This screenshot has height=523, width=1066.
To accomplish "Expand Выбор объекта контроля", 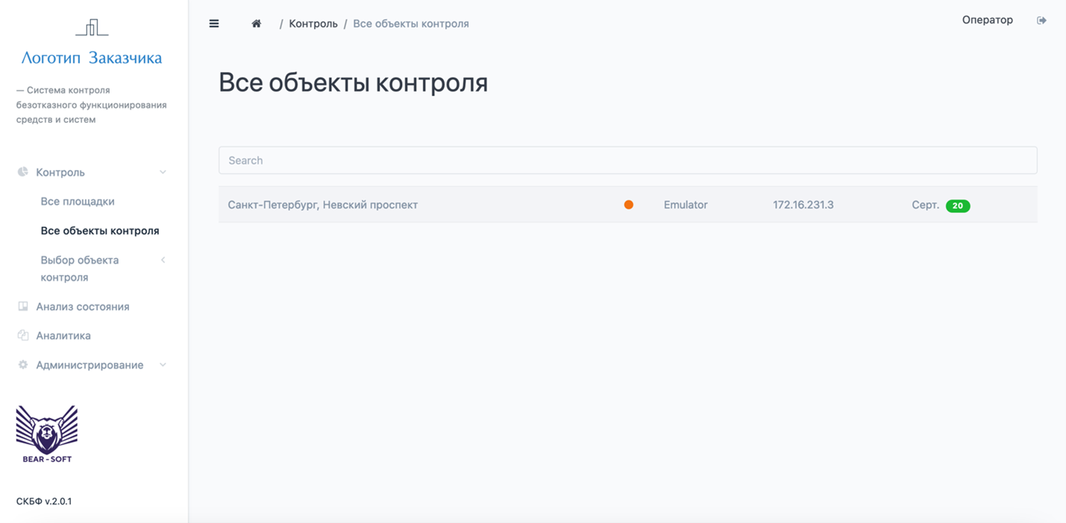I will click(x=163, y=260).
